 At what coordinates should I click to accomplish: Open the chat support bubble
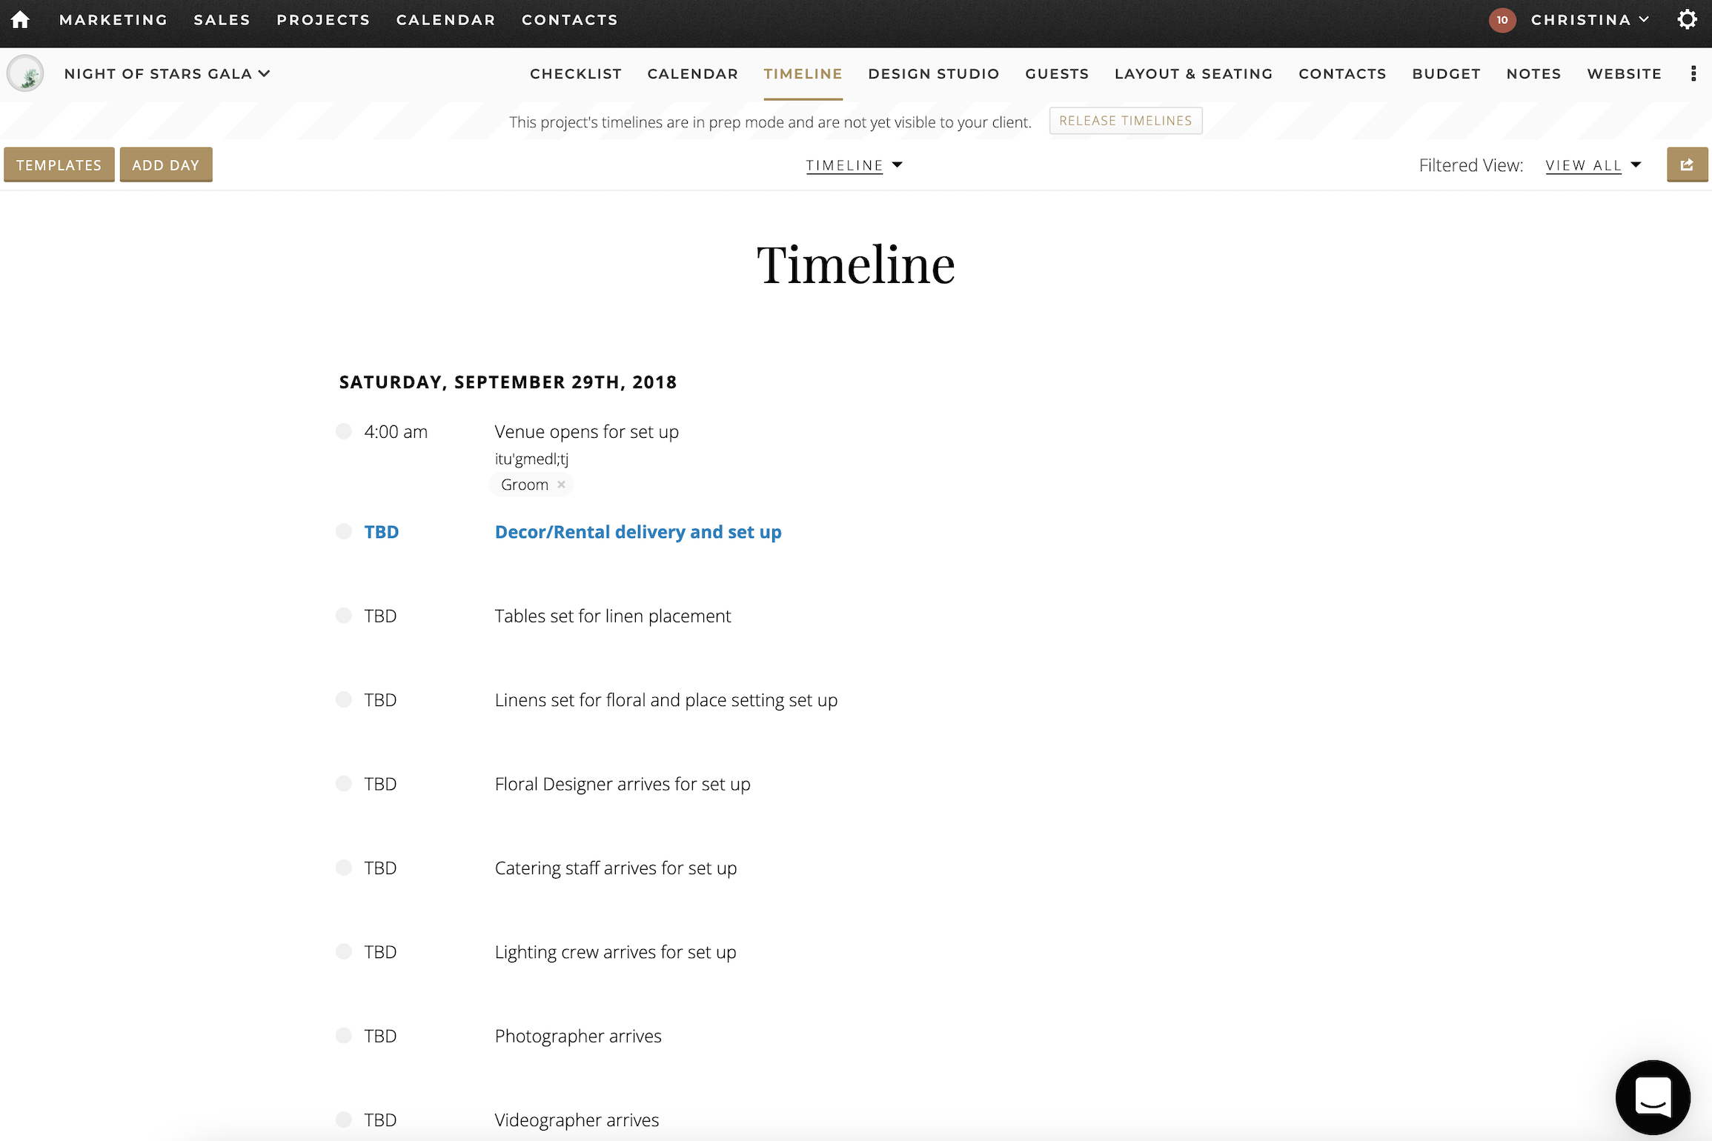click(x=1653, y=1097)
